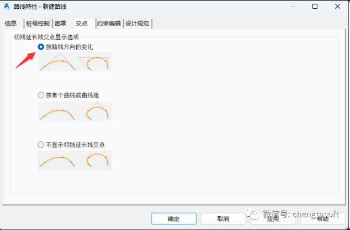Close the 路线特性 dialog window

337,7
